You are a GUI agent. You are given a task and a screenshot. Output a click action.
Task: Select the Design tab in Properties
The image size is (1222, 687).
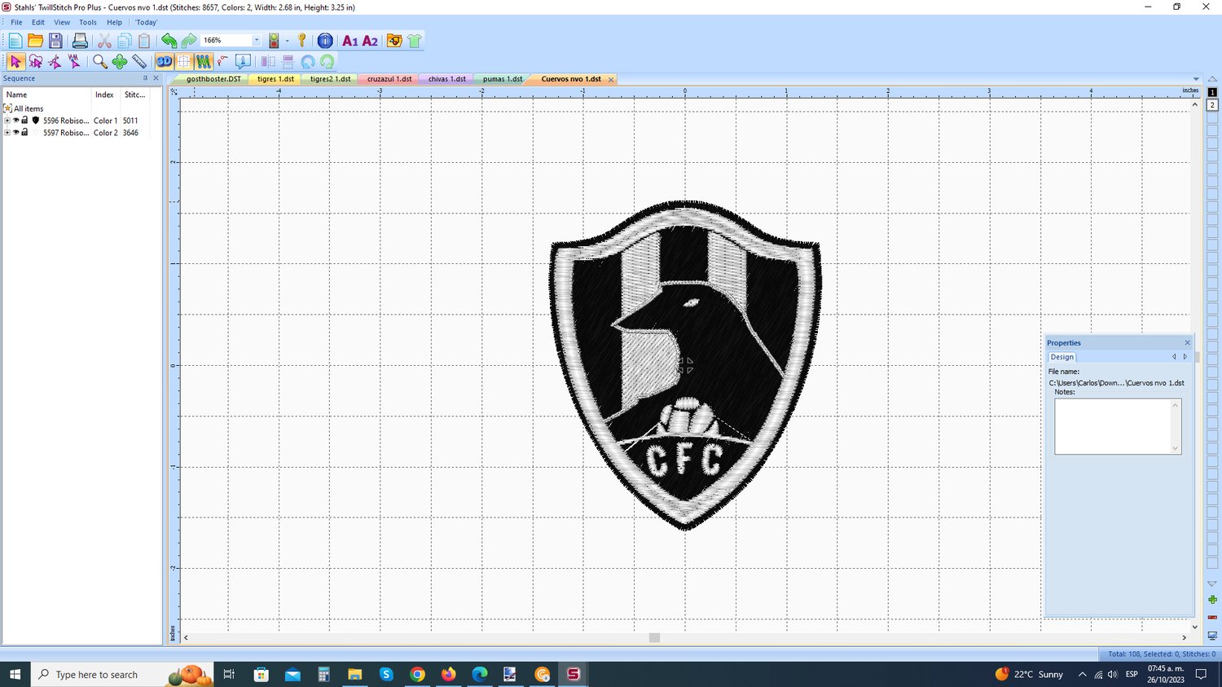(x=1062, y=357)
